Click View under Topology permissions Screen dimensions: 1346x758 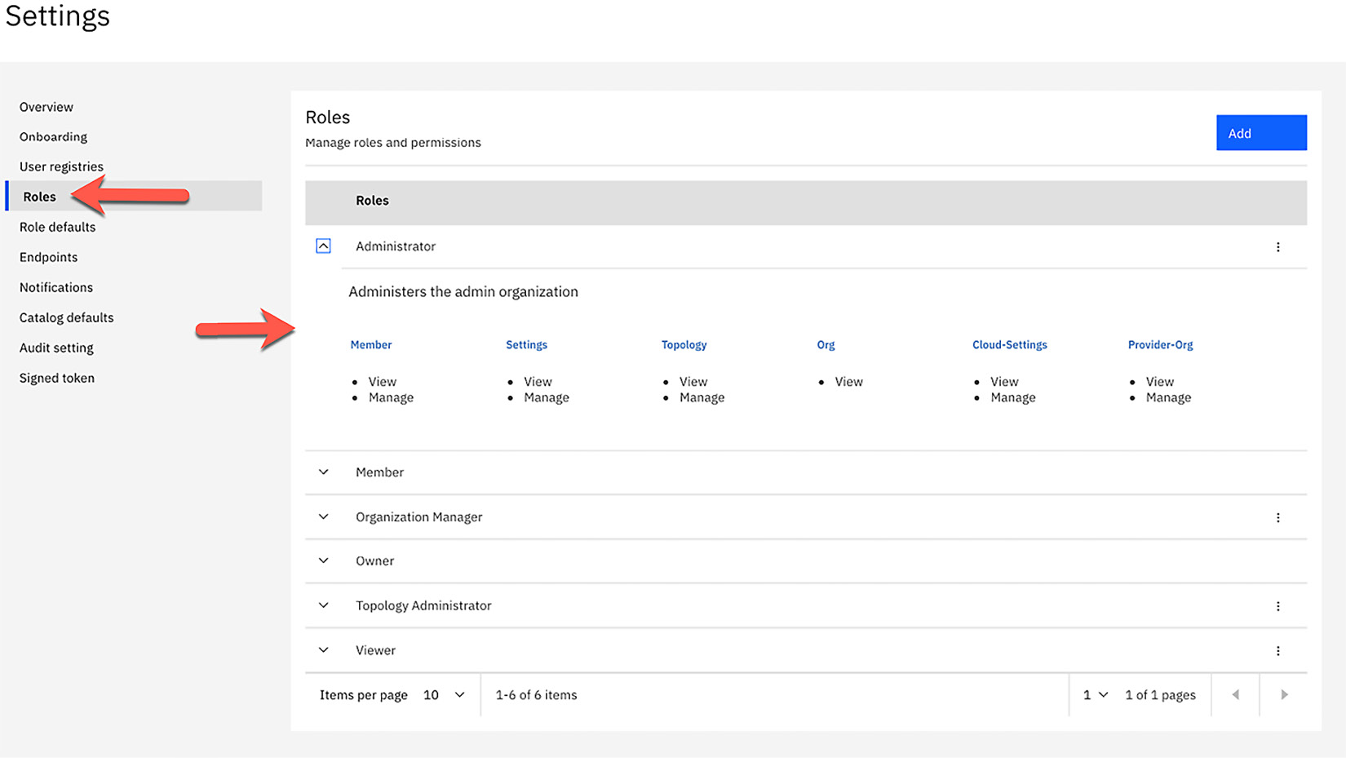(693, 382)
